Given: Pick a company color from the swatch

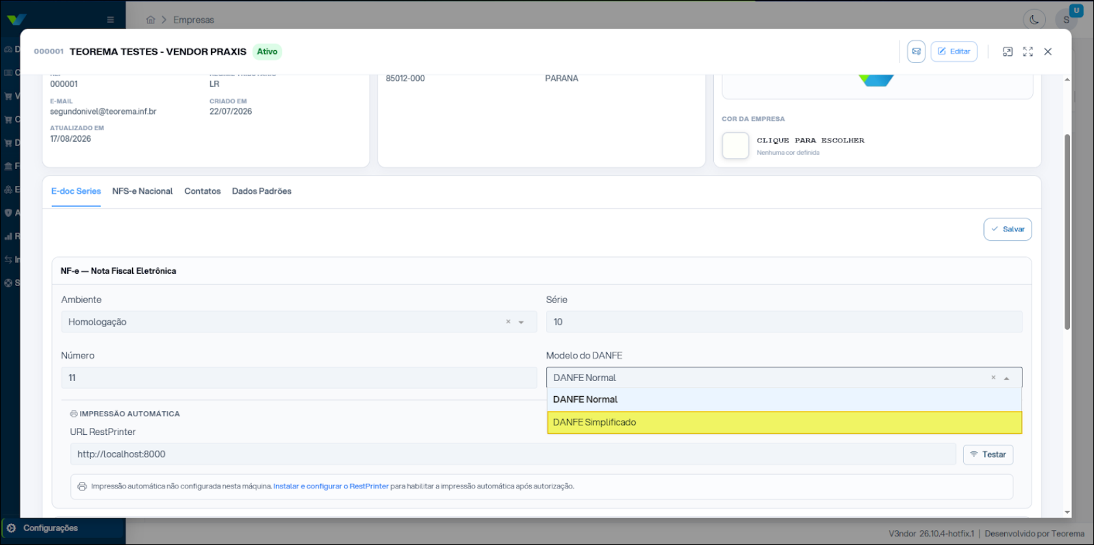Looking at the screenshot, I should click(x=735, y=146).
